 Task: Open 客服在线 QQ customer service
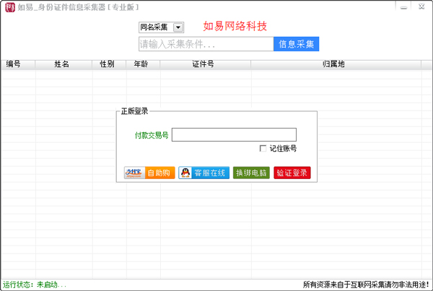coord(204,173)
